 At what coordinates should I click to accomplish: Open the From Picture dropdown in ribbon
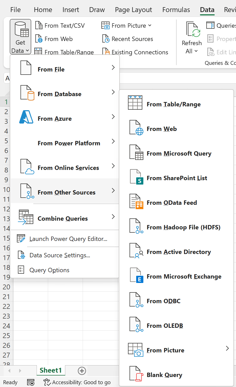click(x=150, y=25)
